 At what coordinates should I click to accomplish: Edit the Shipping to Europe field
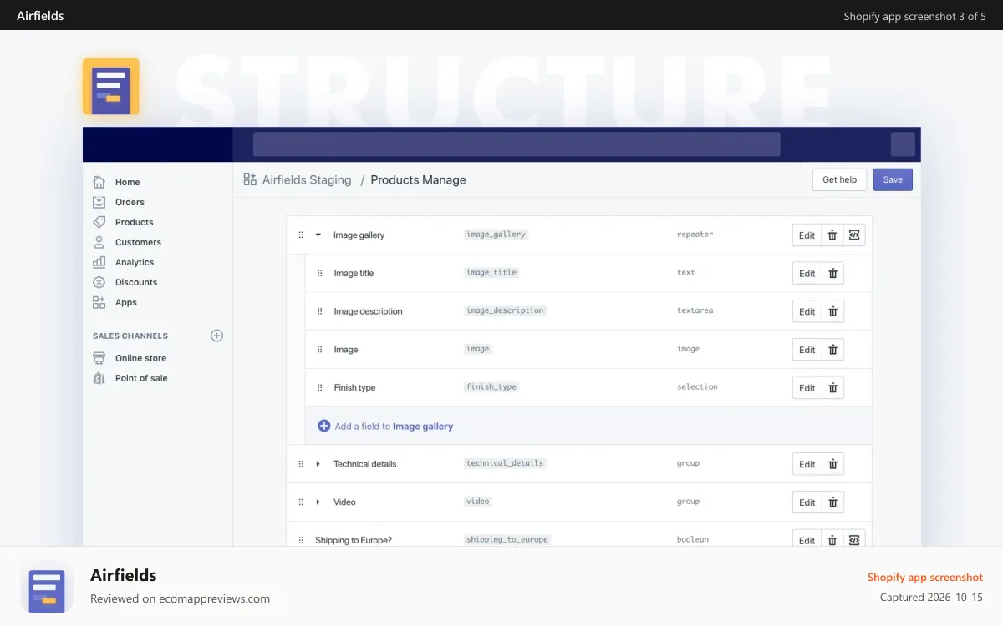[807, 540]
